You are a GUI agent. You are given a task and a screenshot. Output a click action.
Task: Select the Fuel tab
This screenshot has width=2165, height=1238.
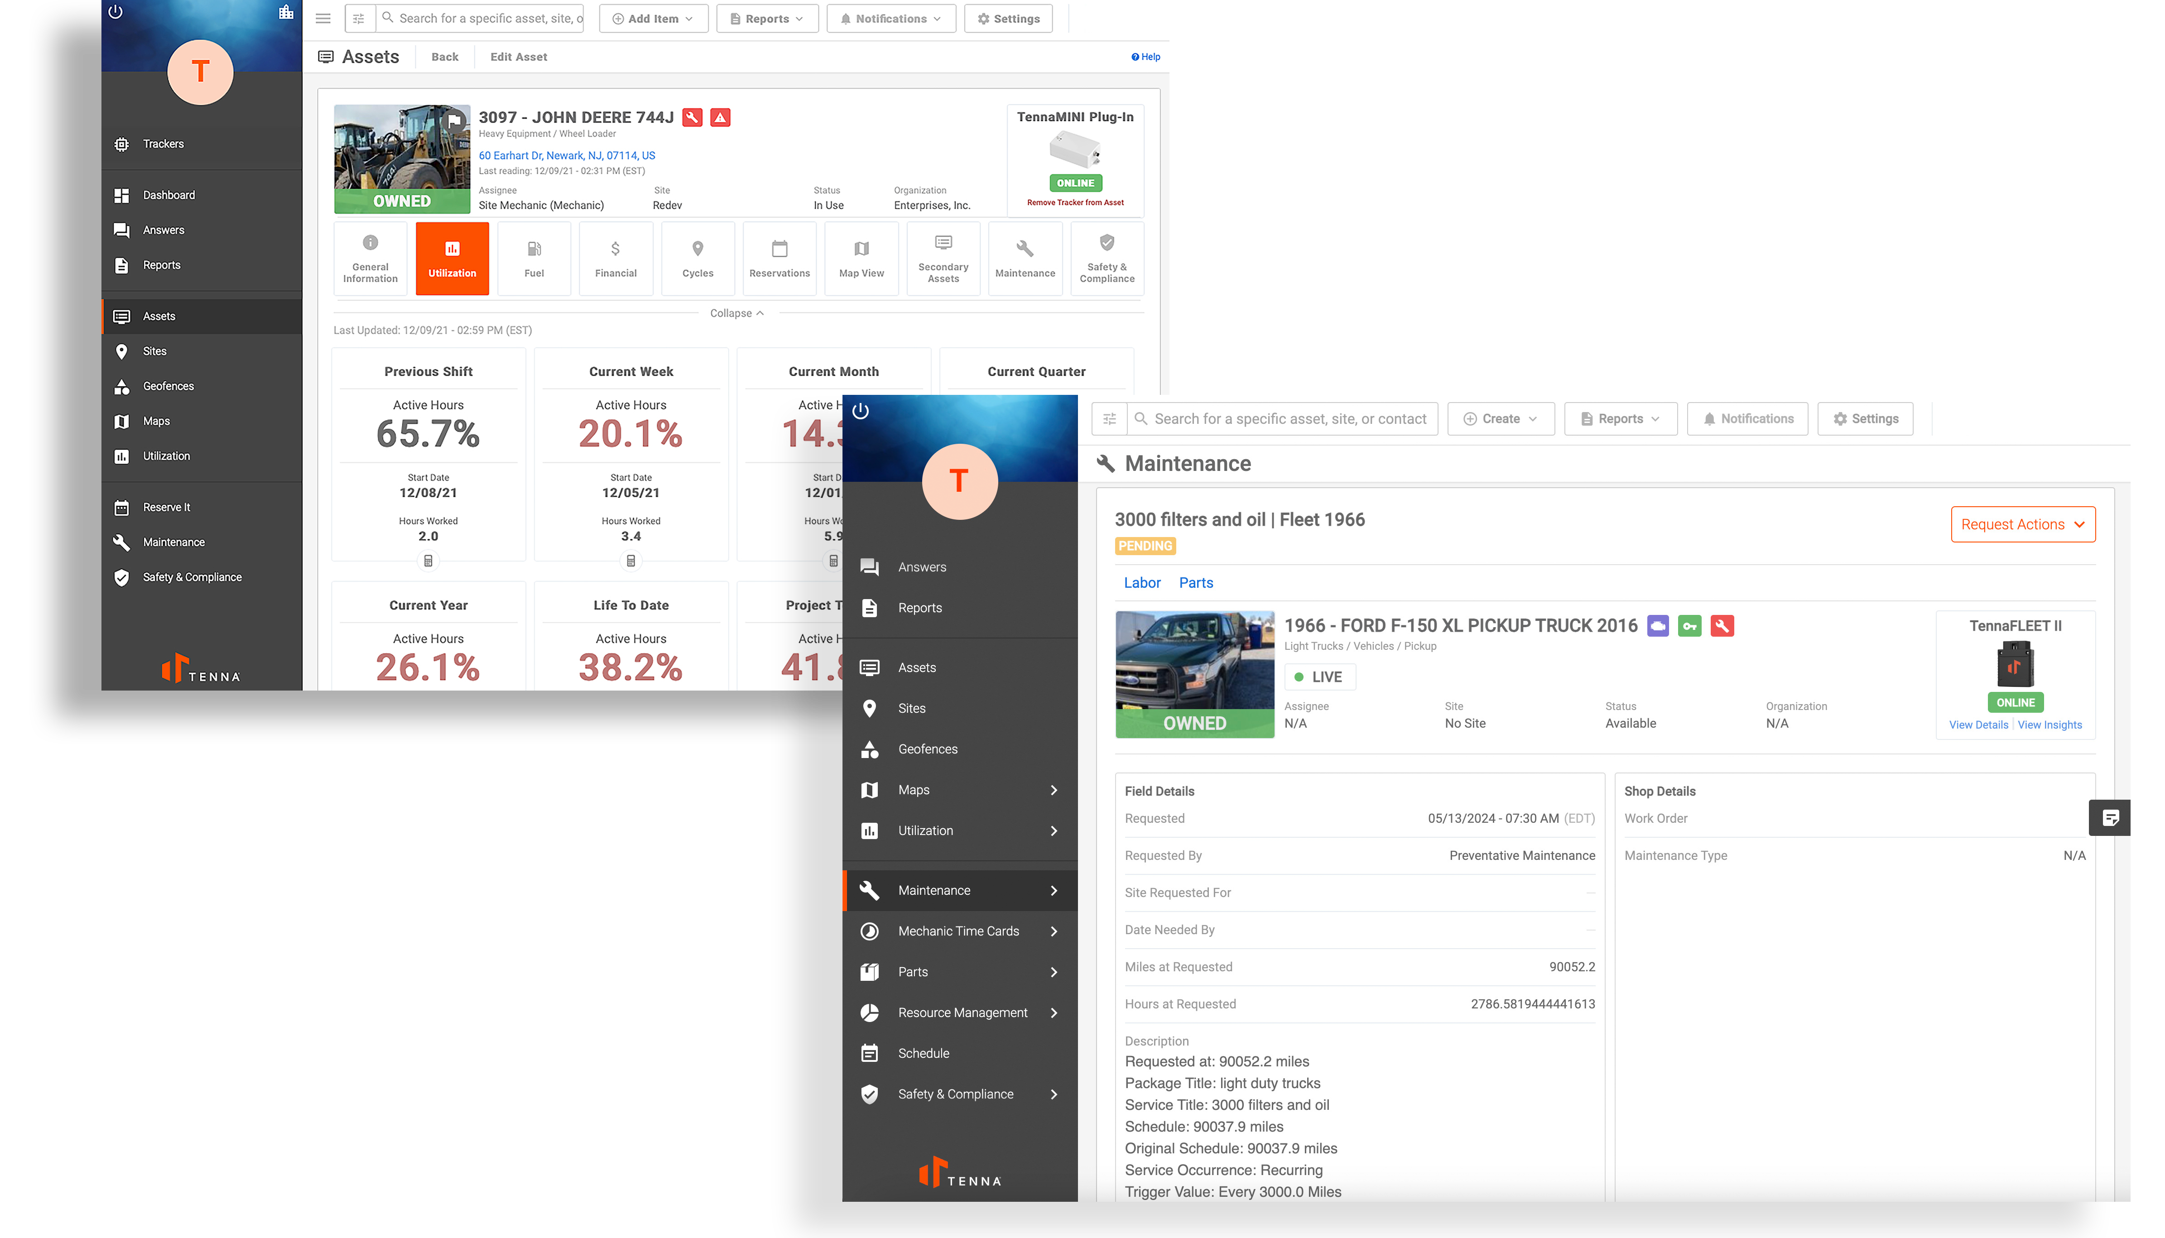tap(534, 259)
